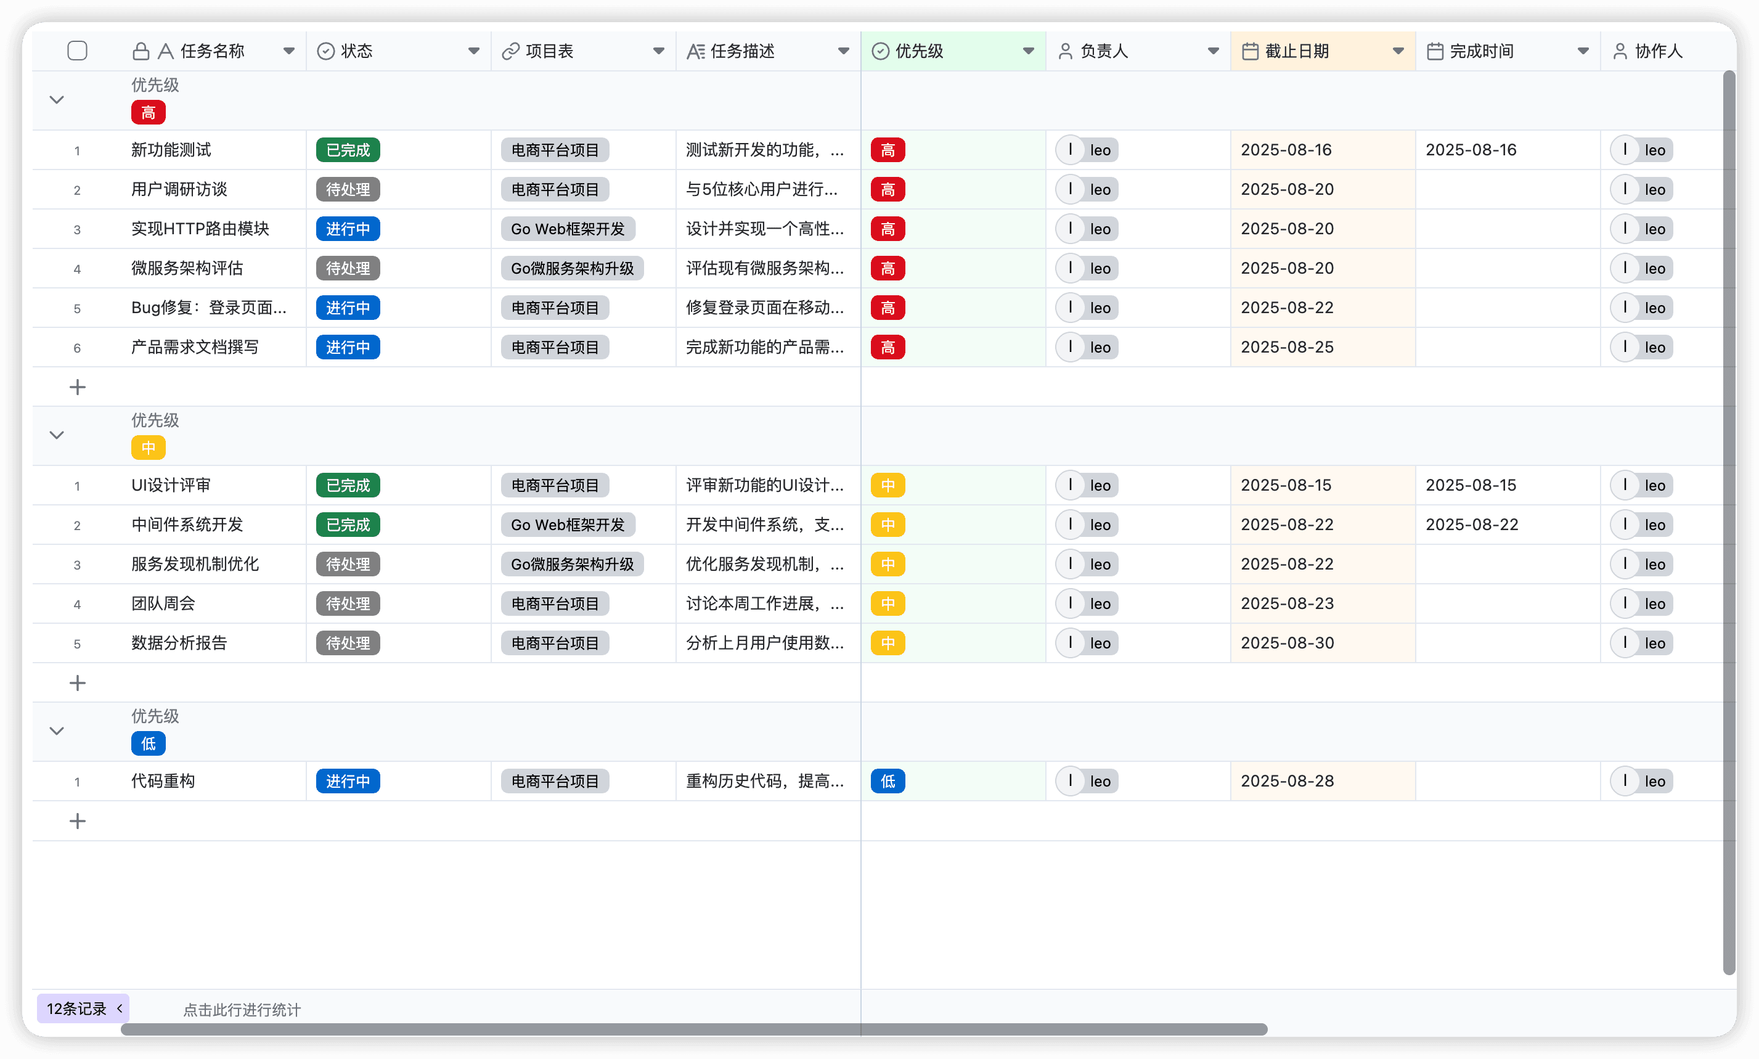Open the 优先级 column dropdown arrow
Viewport: 1759px width, 1059px height.
coord(1028,51)
